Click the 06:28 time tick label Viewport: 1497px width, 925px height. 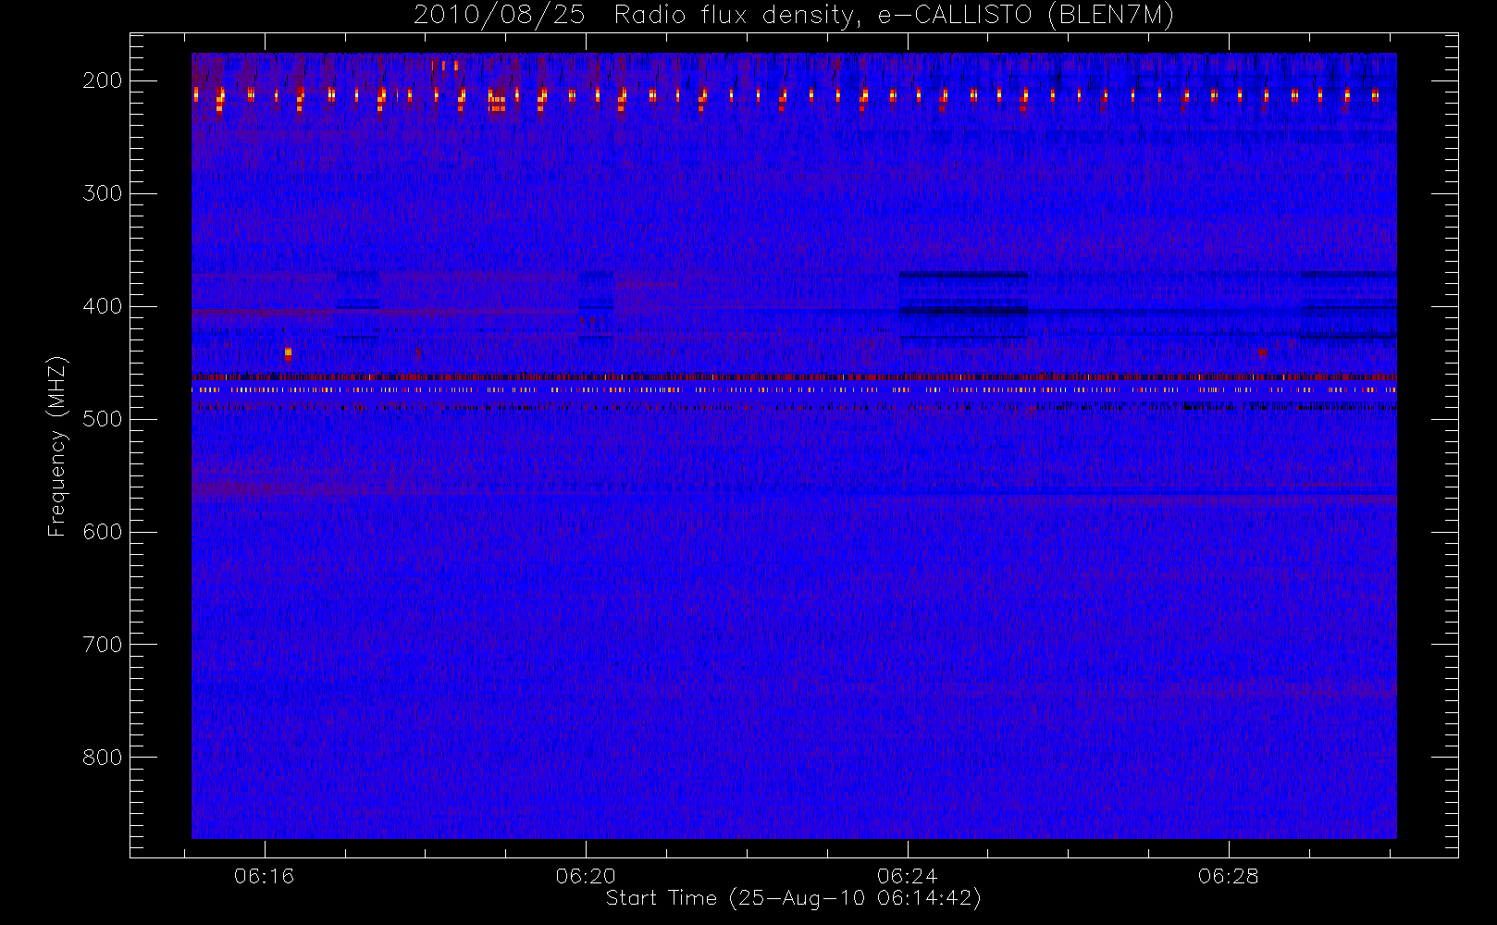tap(1229, 876)
